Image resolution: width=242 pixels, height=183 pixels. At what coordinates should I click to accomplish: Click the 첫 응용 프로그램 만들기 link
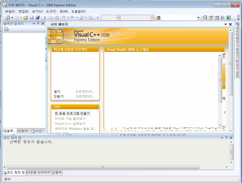73,113
